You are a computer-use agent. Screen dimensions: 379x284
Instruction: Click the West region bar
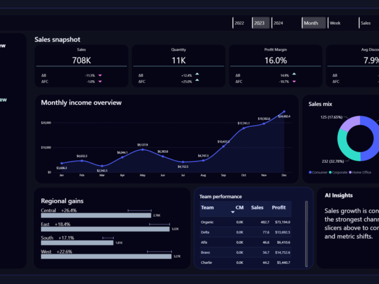pos(106,256)
